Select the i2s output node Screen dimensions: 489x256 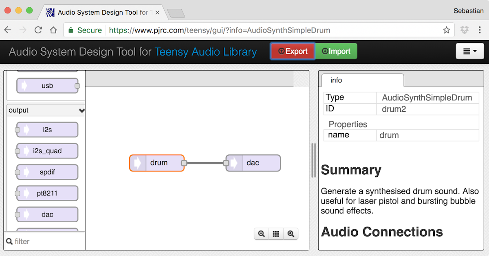(x=47, y=129)
